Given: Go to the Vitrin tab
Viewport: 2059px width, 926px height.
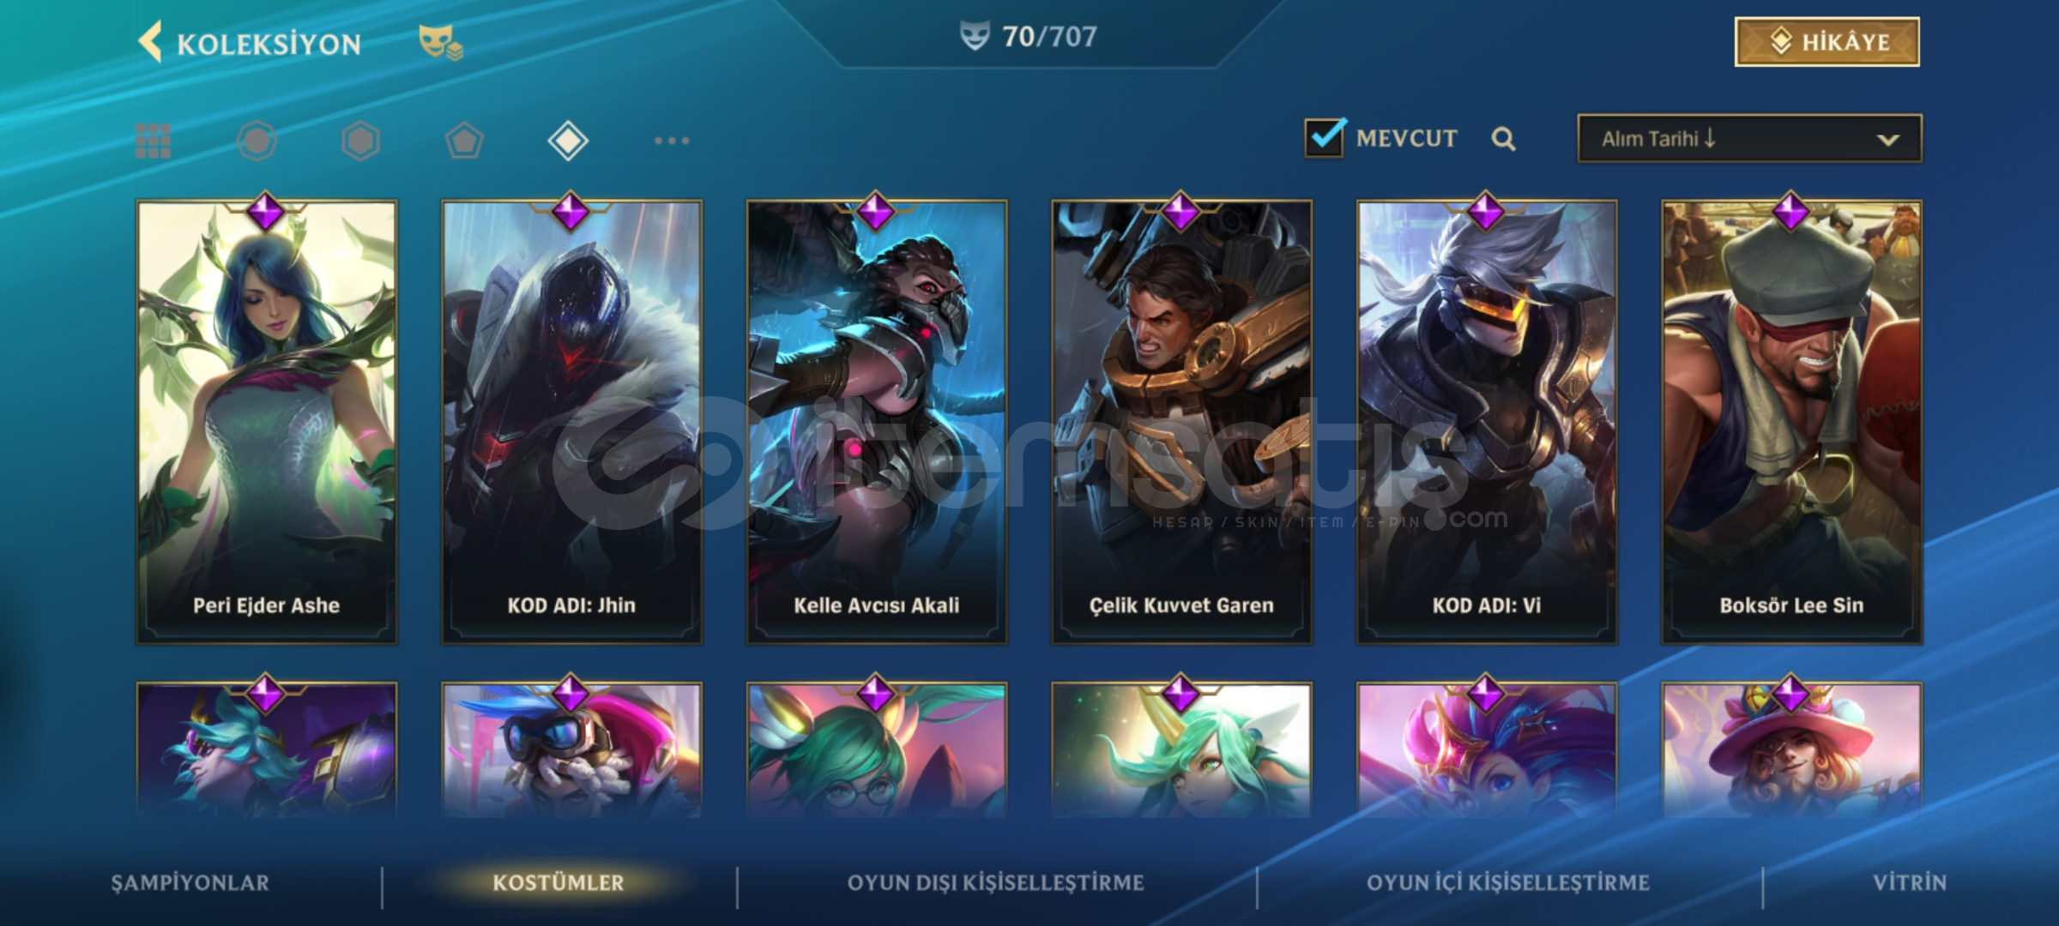Looking at the screenshot, I should (x=1910, y=883).
